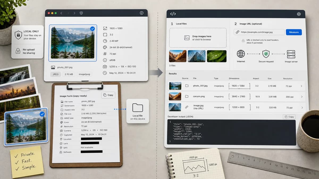This screenshot has width=319, height=179.
Task: Open settings gear in the developer window
Action: pyautogui.click(x=299, y=14)
